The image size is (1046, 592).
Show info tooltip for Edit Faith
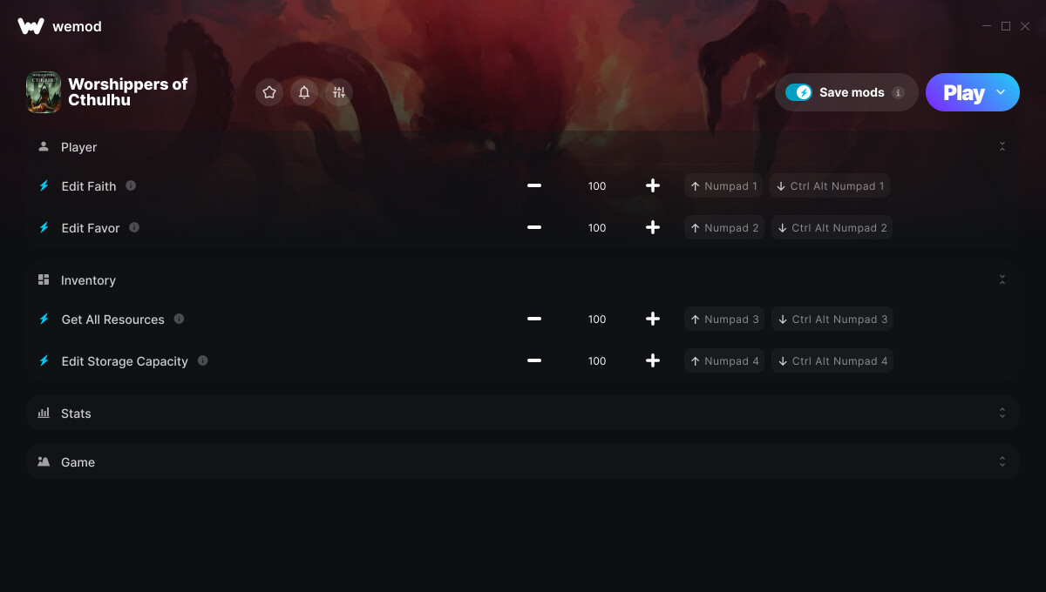tap(131, 185)
